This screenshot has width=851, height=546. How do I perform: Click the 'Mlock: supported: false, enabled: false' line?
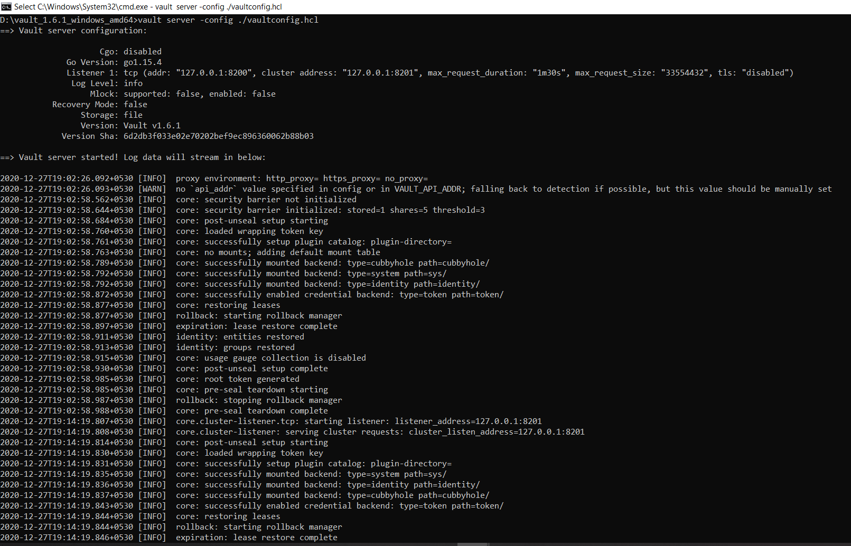pyautogui.click(x=183, y=94)
